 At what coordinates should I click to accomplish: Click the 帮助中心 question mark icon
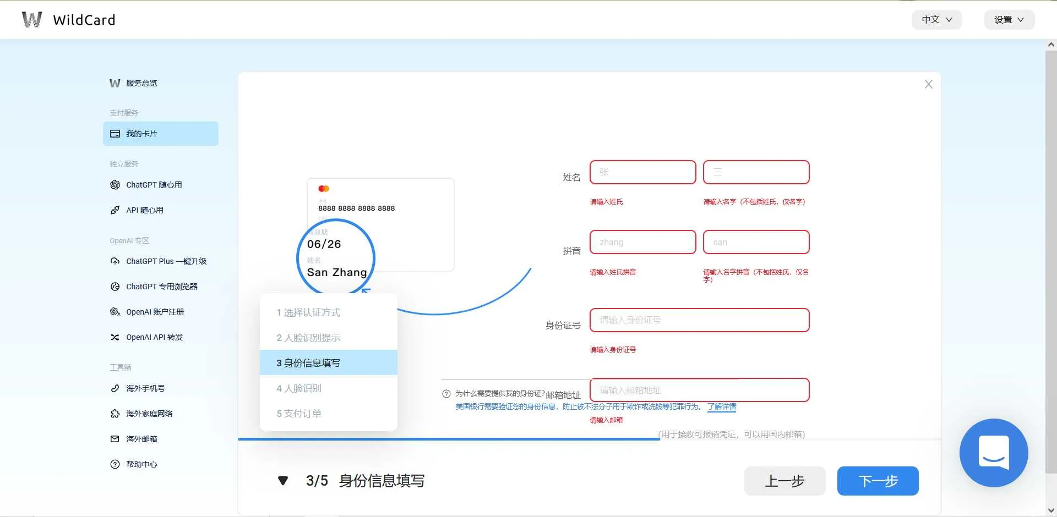click(115, 464)
